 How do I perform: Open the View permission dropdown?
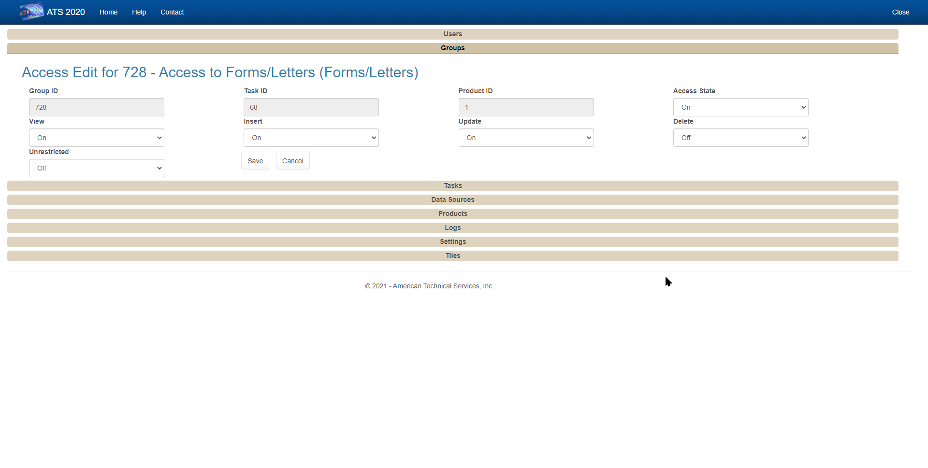[97, 138]
